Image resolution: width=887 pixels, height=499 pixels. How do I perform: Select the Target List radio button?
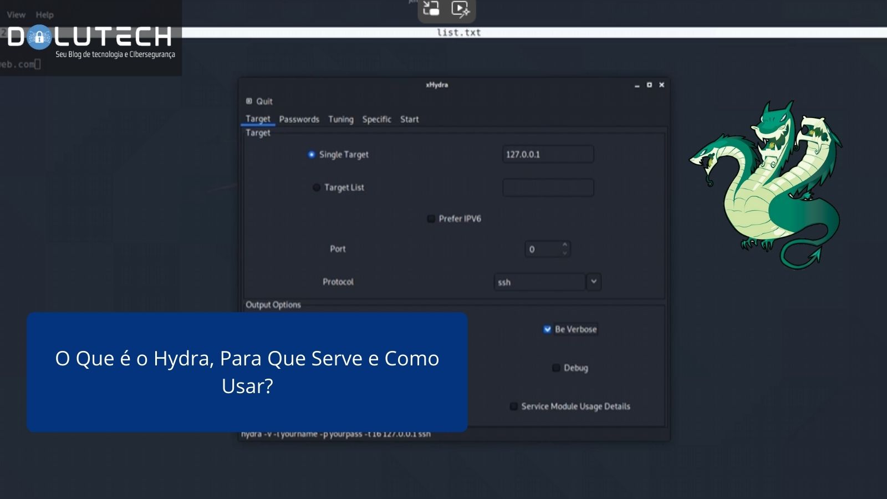[316, 187]
